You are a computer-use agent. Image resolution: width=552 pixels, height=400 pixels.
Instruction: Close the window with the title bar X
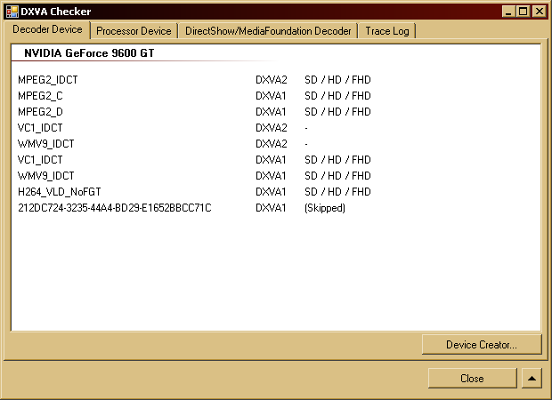pyautogui.click(x=539, y=12)
